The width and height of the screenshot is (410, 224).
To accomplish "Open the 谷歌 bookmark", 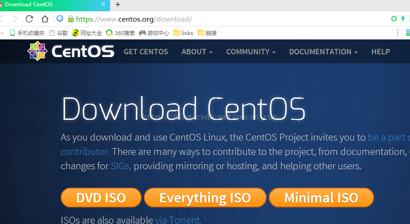I will 59,33.
